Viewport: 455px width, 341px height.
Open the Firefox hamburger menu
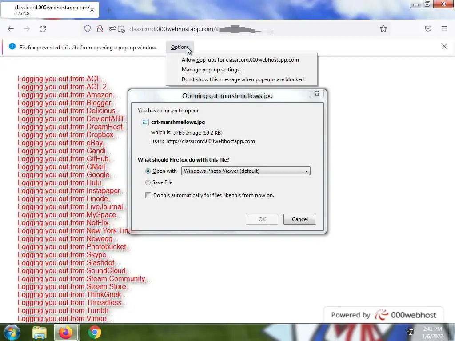444,28
